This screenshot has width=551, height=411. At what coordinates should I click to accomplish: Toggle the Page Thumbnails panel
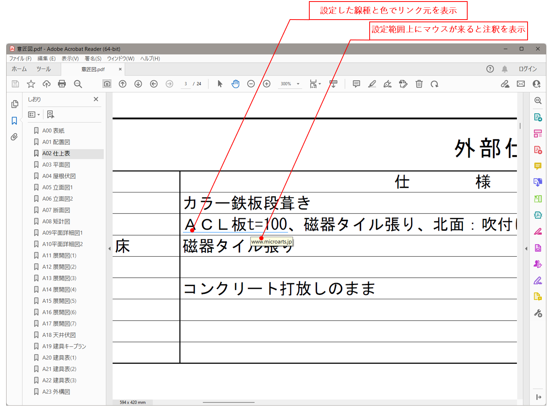click(14, 104)
